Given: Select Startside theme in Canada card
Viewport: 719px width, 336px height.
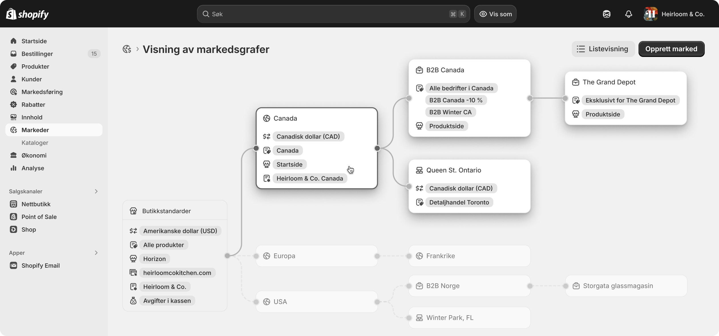Looking at the screenshot, I should tap(289, 165).
